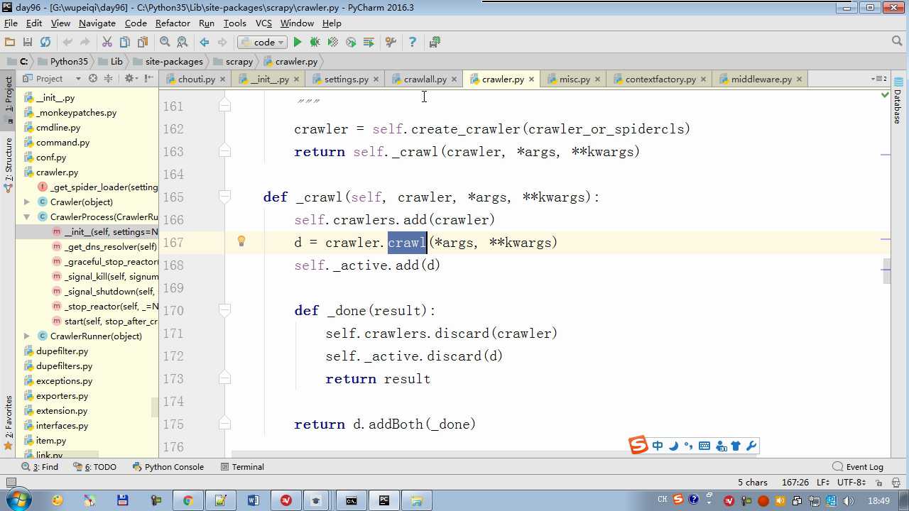
Task: Toggle Sogou punctuation mode icon
Action: click(688, 446)
